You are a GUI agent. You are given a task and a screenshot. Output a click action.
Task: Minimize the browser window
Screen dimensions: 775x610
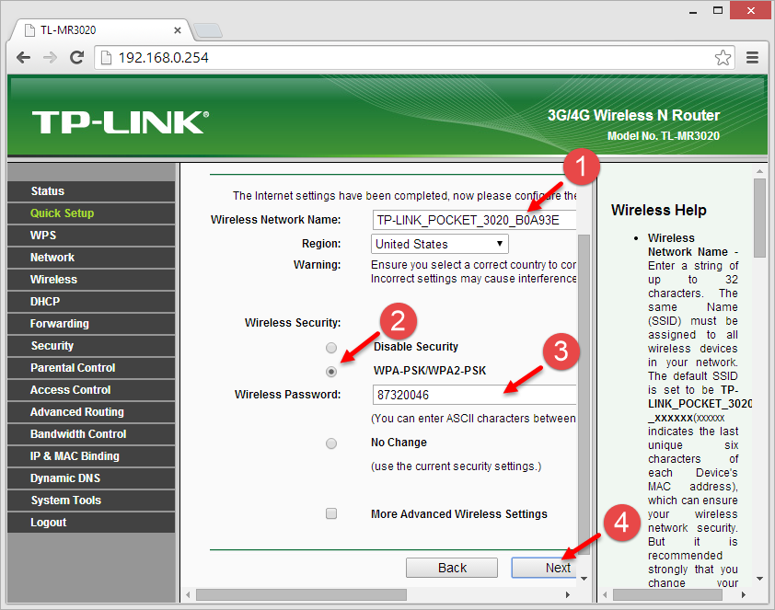(693, 11)
